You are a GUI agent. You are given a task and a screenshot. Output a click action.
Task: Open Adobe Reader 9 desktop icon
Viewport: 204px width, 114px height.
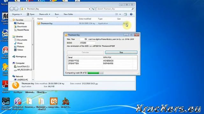(5, 86)
